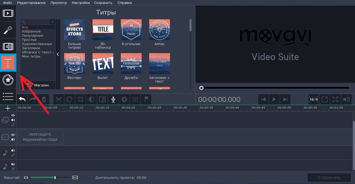
Task: Click the Магазин store button
Action: tap(38, 85)
